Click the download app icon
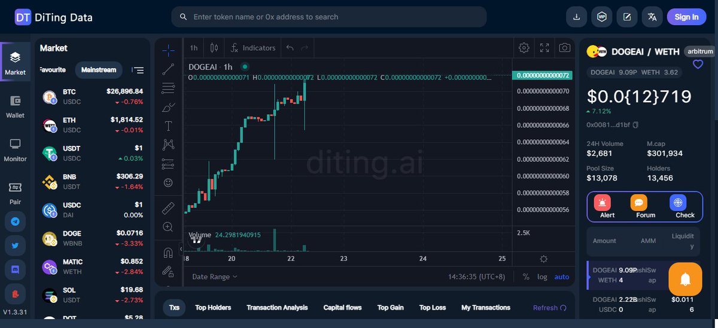This screenshot has height=328, width=718. 577,17
